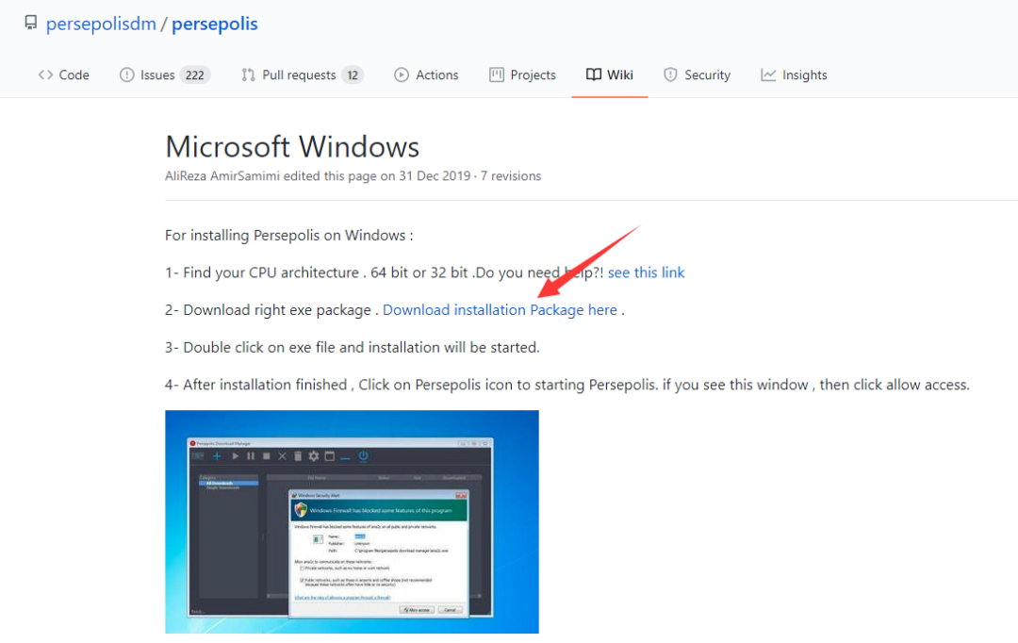The image size is (1018, 643).
Task: Click the 222 issues counter badge
Action: coord(195,75)
